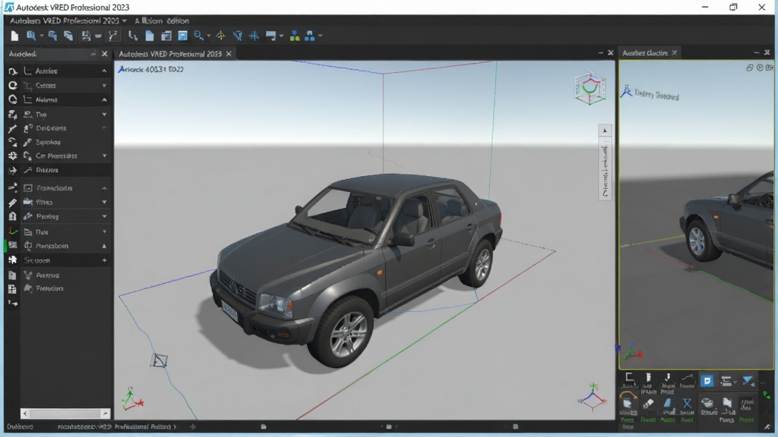Switch to the VRED Professional 2023 viewport tab

[x=169, y=54]
